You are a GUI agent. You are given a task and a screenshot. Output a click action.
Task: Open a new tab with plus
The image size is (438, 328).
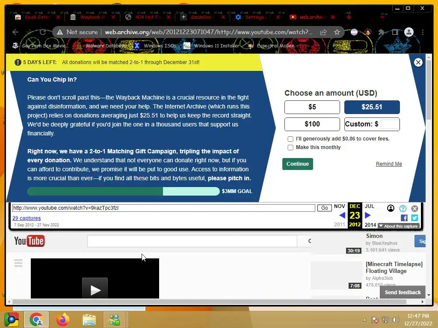pyautogui.click(x=349, y=17)
